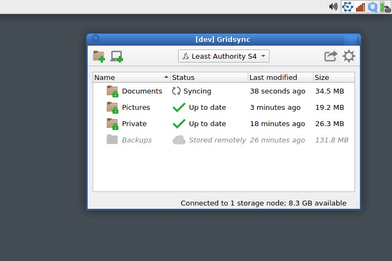The height and width of the screenshot is (261, 392).
Task: Click the cloud icon for Backups
Action: pos(179,140)
